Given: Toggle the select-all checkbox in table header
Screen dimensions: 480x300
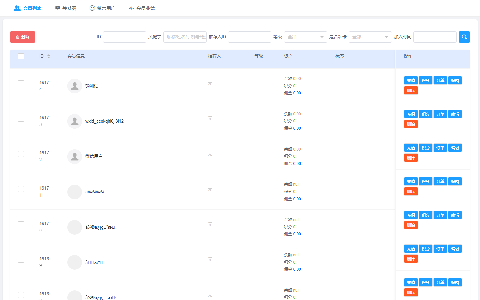Looking at the screenshot, I should tap(21, 56).
